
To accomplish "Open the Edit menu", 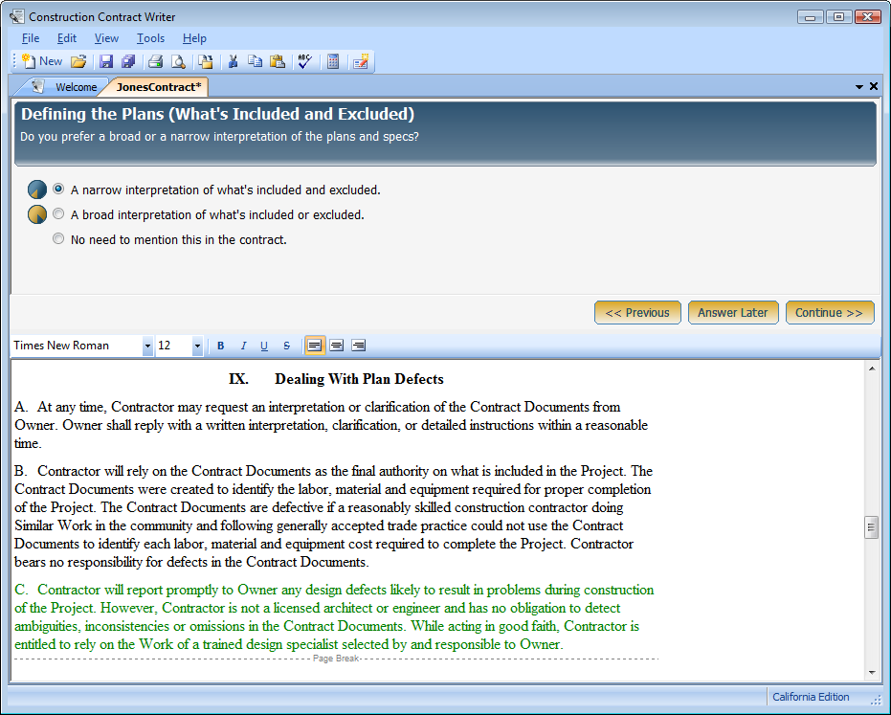I will [x=66, y=38].
